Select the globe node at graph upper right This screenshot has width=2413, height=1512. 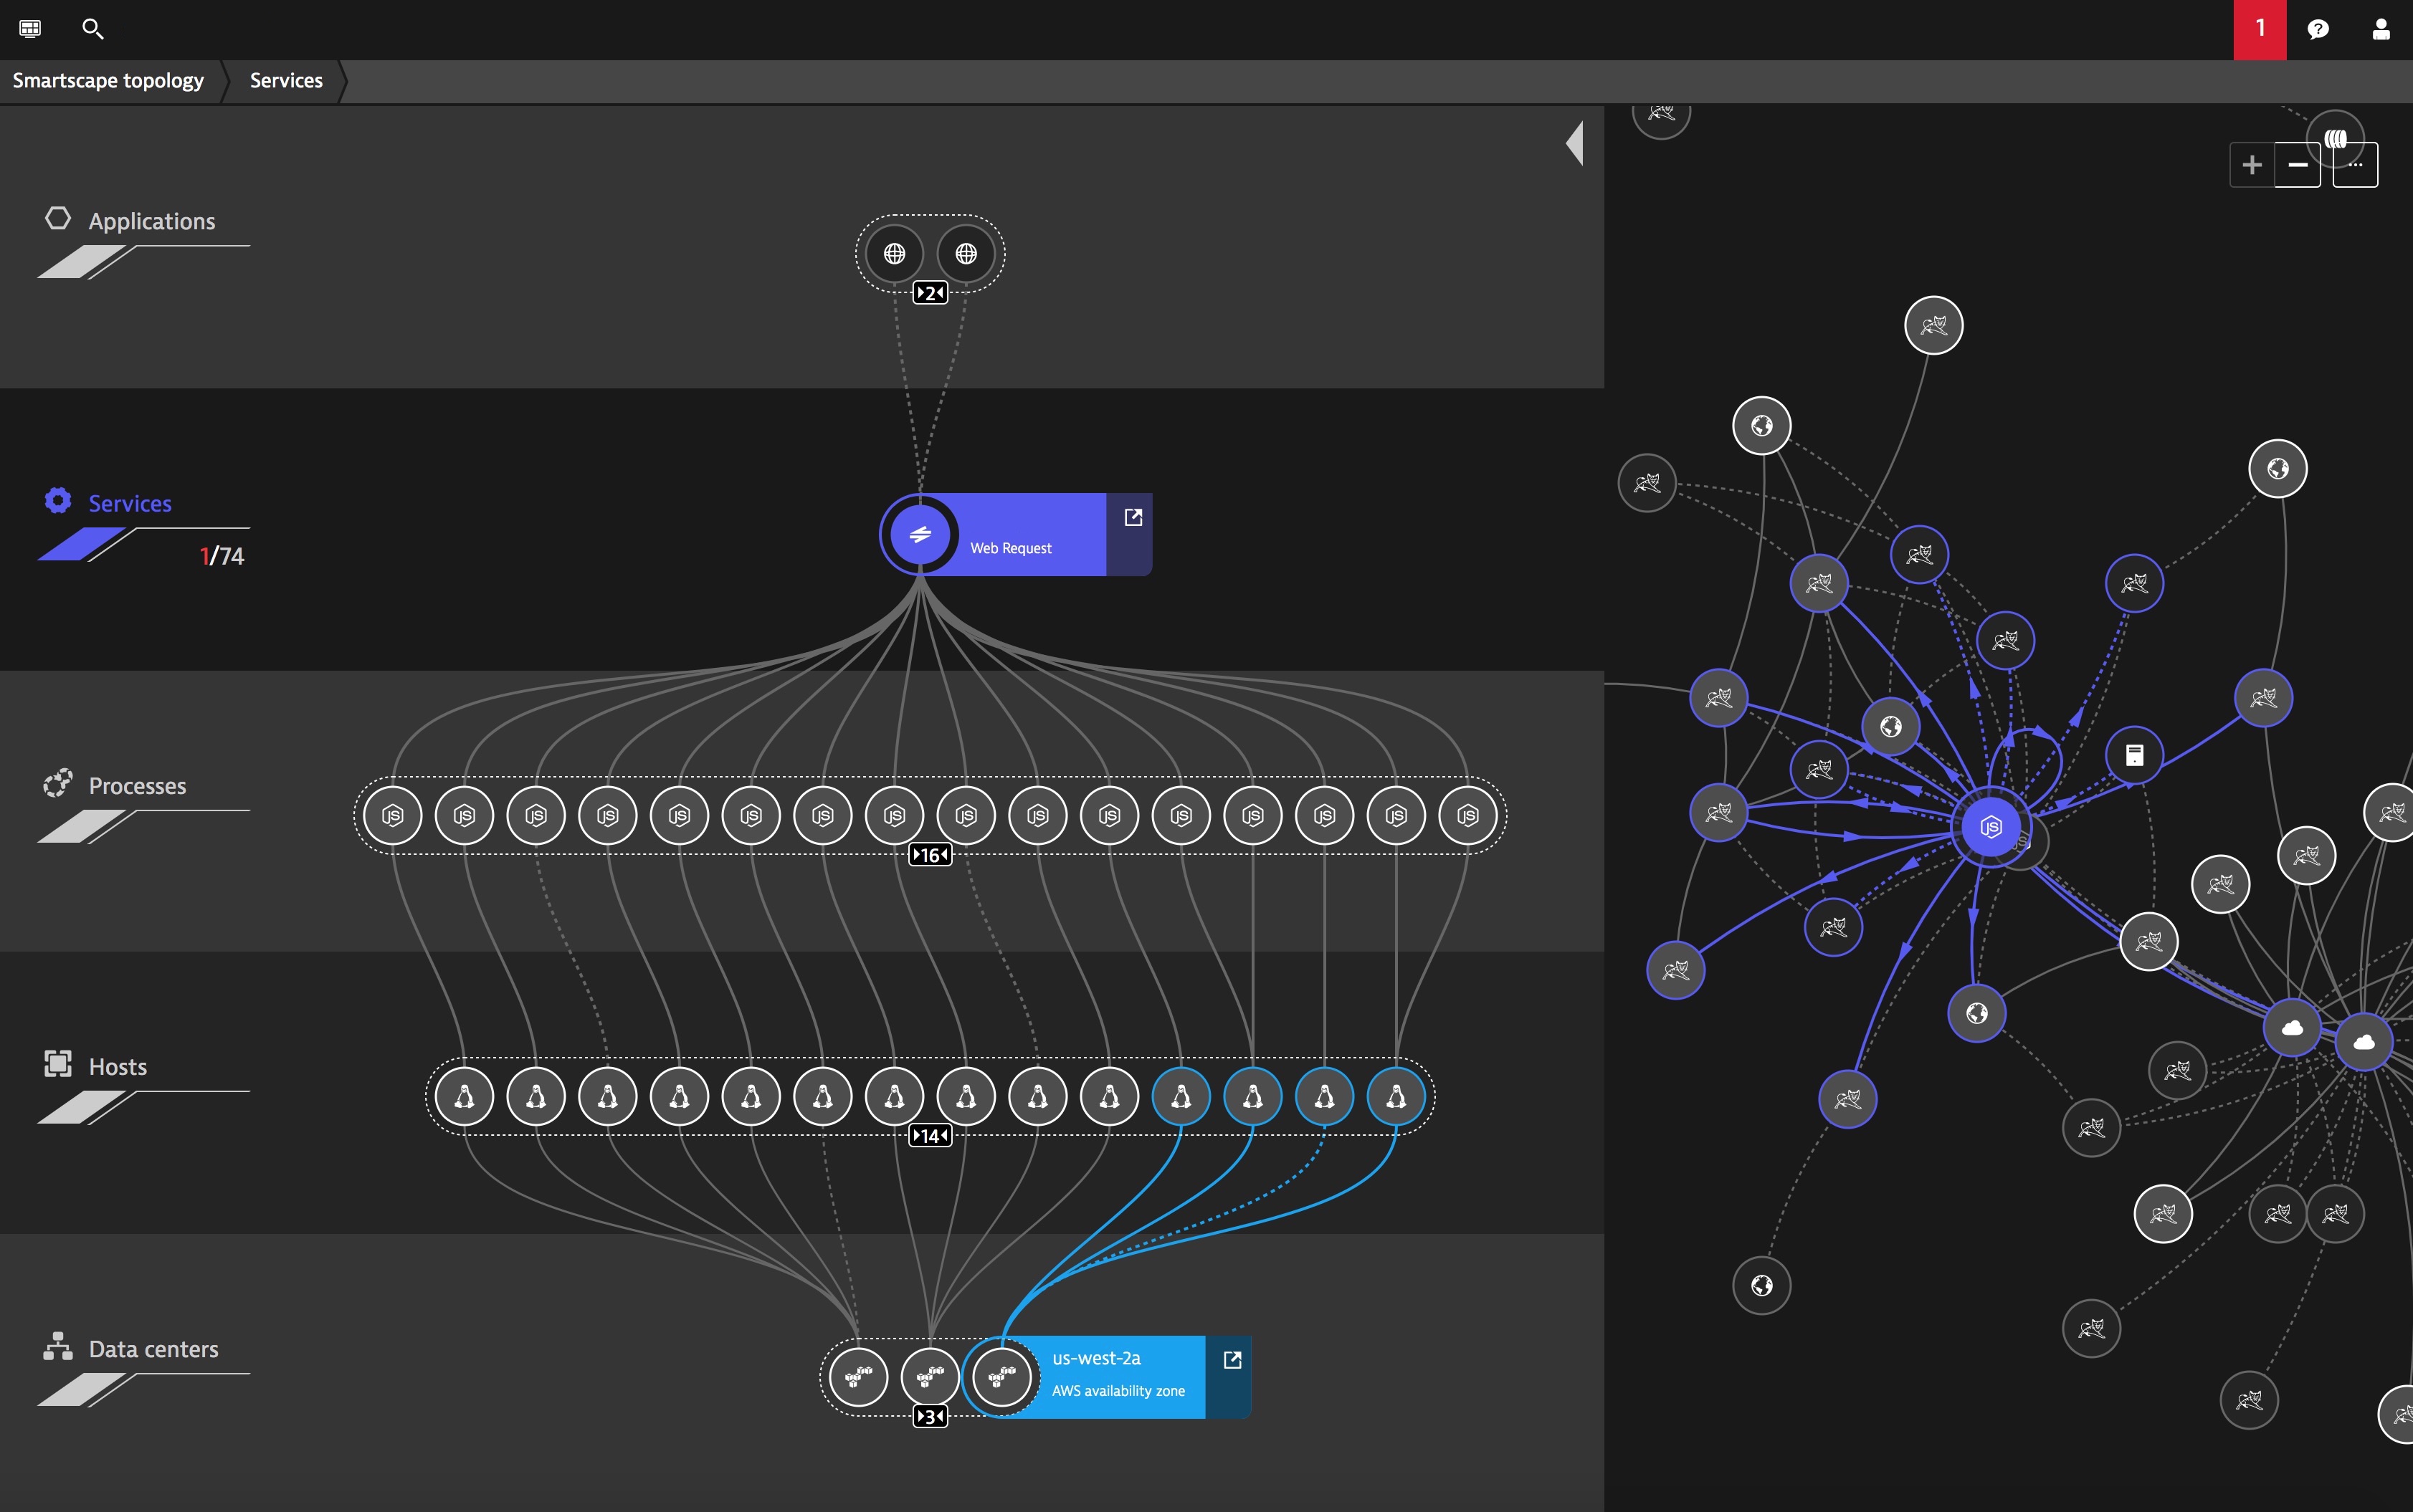pos(2278,468)
